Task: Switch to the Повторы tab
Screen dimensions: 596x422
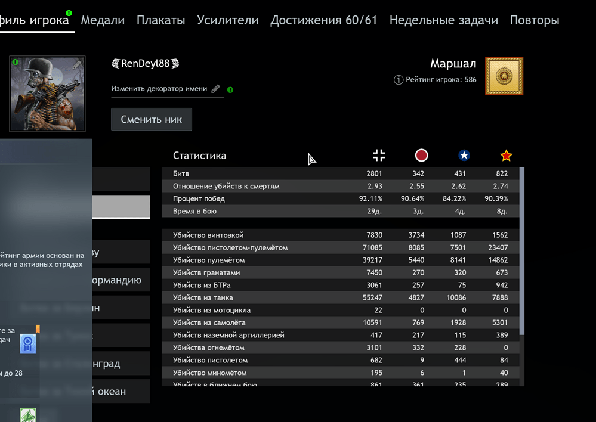Action: click(534, 20)
